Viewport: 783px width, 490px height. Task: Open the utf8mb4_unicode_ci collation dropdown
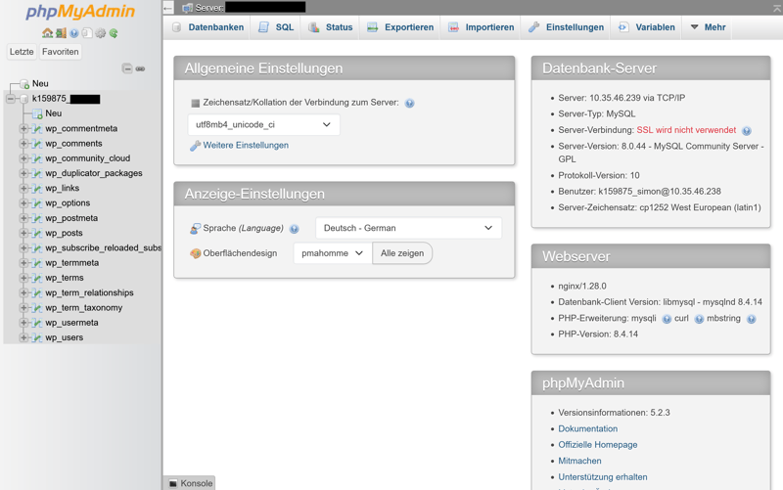tap(263, 125)
